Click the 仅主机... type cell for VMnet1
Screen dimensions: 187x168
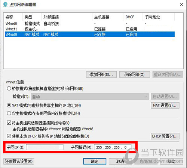pyautogui.click(x=32, y=29)
